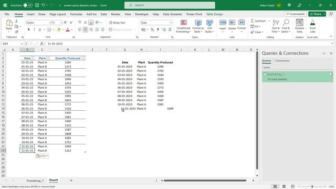
Task: Toggle Italic formatting
Action: [34, 29]
